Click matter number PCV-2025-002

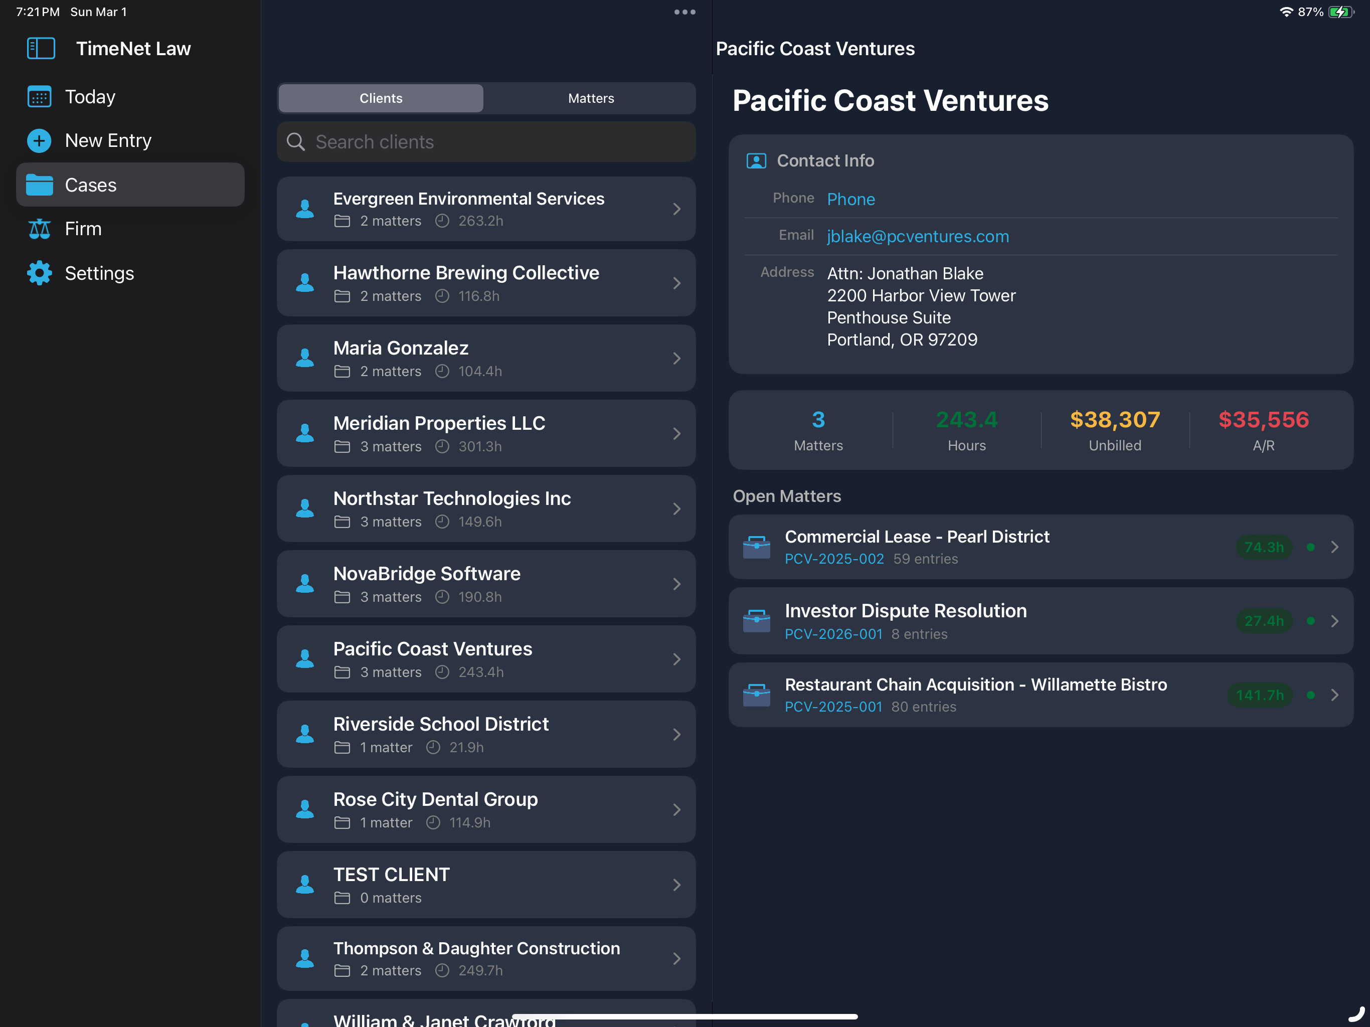coord(834,559)
